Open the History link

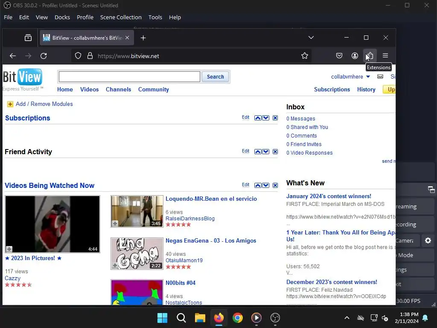[366, 90]
